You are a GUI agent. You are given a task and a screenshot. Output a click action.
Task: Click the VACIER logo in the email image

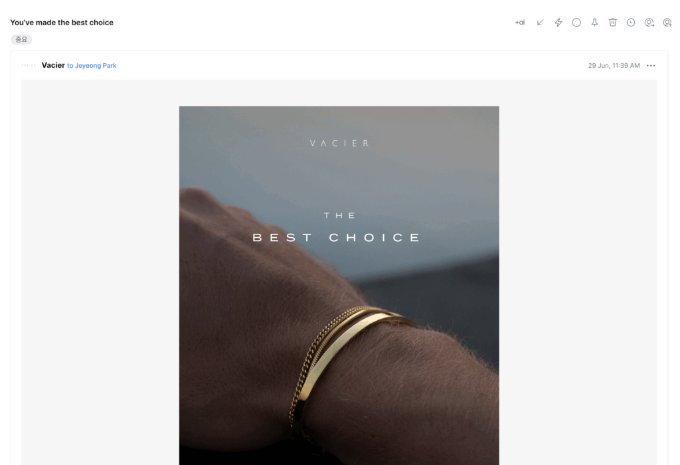pyautogui.click(x=339, y=143)
